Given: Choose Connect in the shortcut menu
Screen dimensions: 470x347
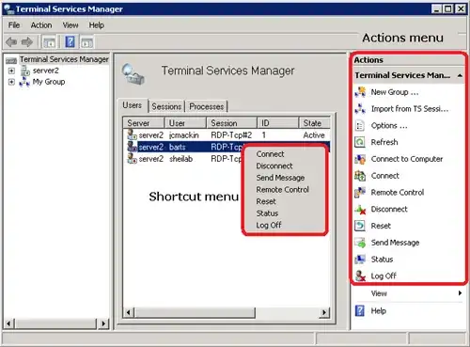Looking at the screenshot, I should pyautogui.click(x=270, y=154).
